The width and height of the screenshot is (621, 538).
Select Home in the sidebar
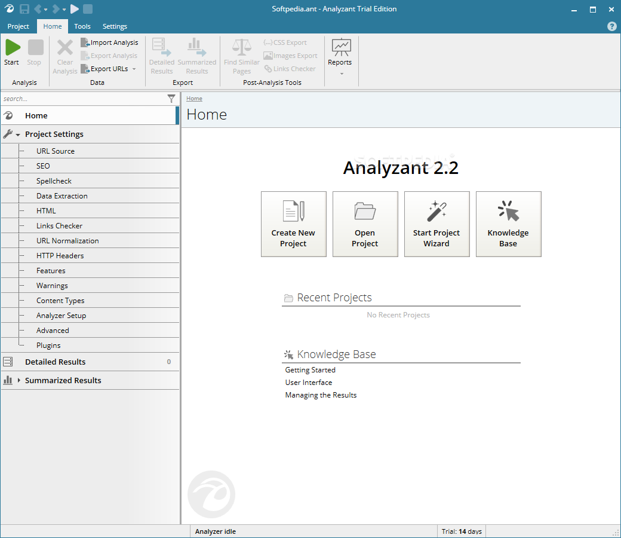click(90, 115)
